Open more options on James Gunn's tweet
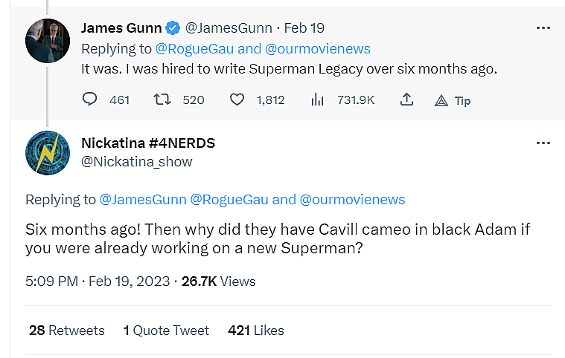The width and height of the screenshot is (565, 358). (x=543, y=28)
